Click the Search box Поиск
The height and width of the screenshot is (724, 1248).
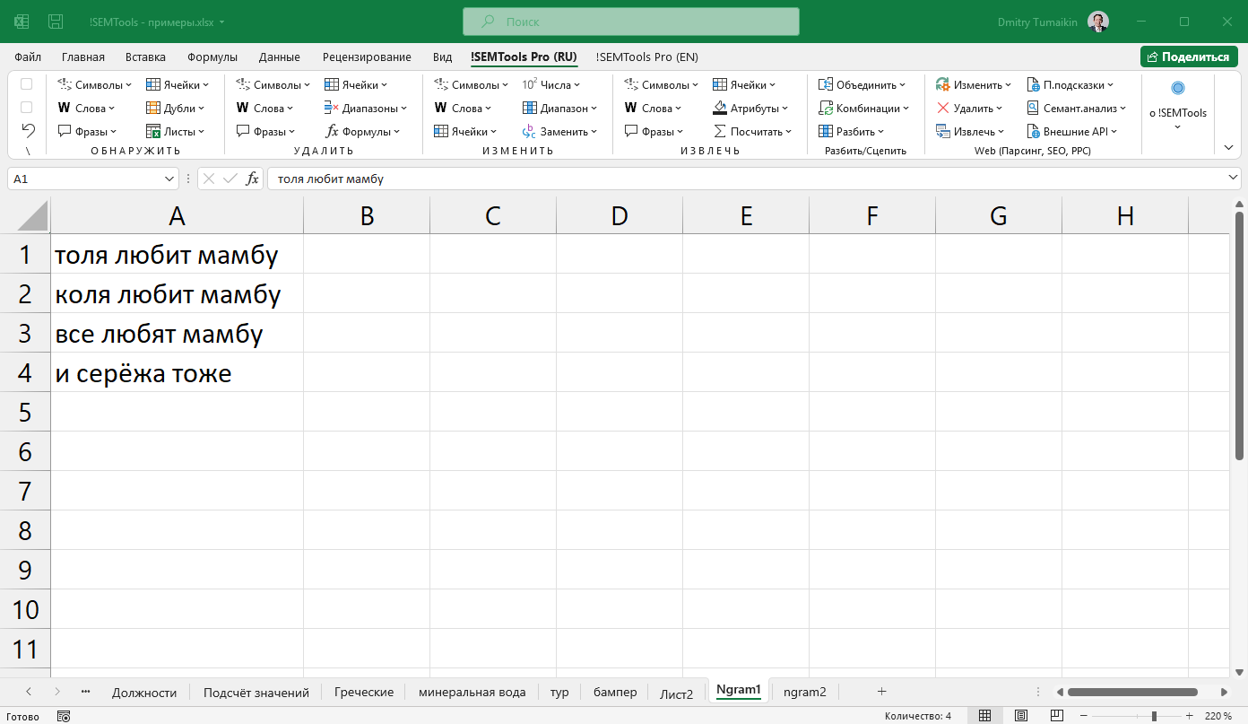[630, 22]
